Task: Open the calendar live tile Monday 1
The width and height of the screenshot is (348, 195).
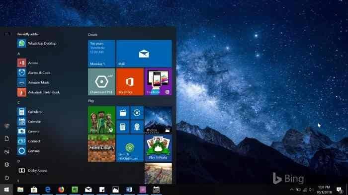Action: (x=101, y=54)
